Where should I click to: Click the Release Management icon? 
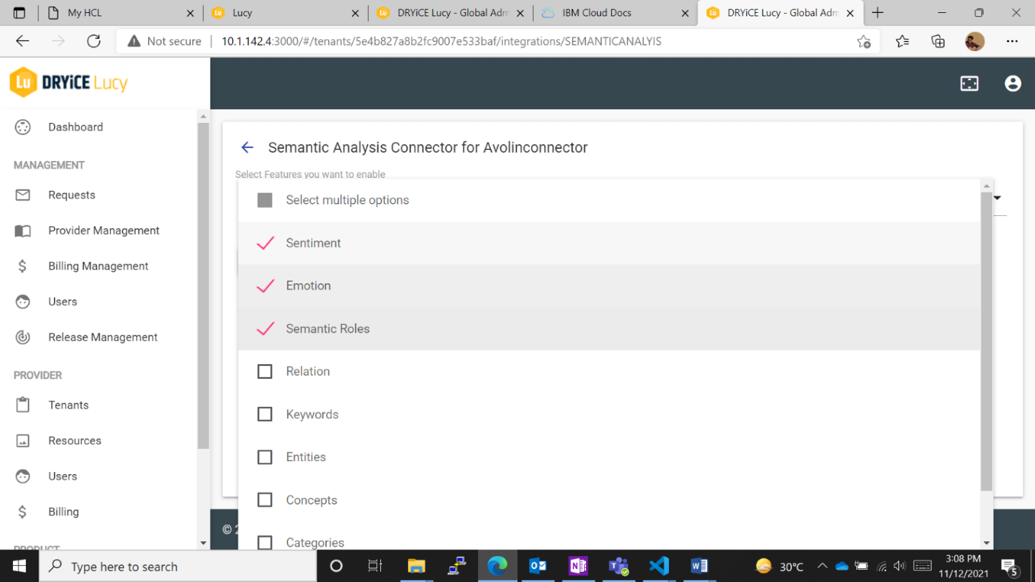click(23, 337)
